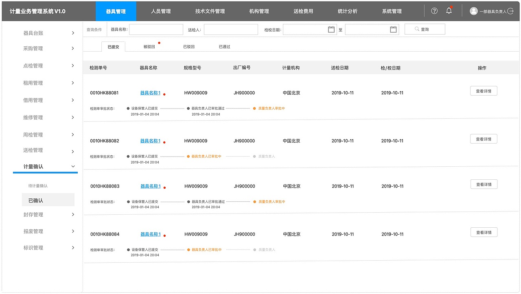The width and height of the screenshot is (521, 294).
Task: Focus the 器具名称 input field
Action: pyautogui.click(x=156, y=29)
